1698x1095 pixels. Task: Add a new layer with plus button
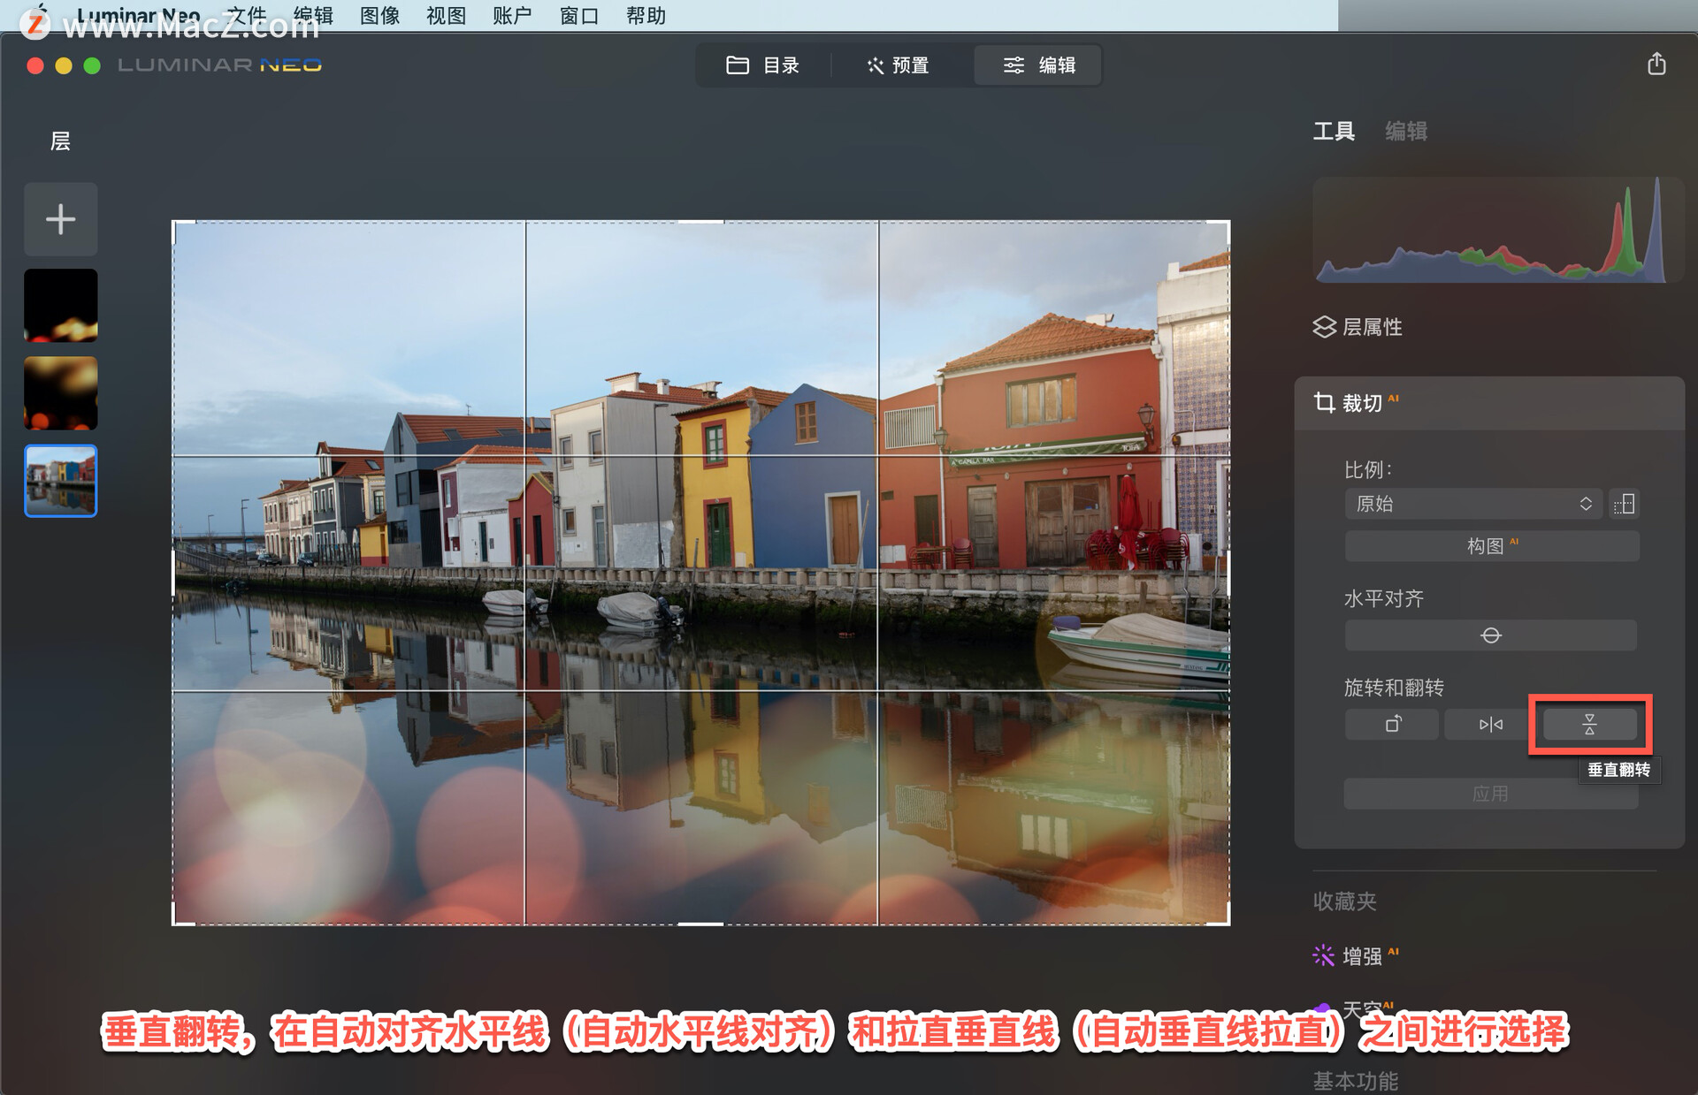click(60, 219)
